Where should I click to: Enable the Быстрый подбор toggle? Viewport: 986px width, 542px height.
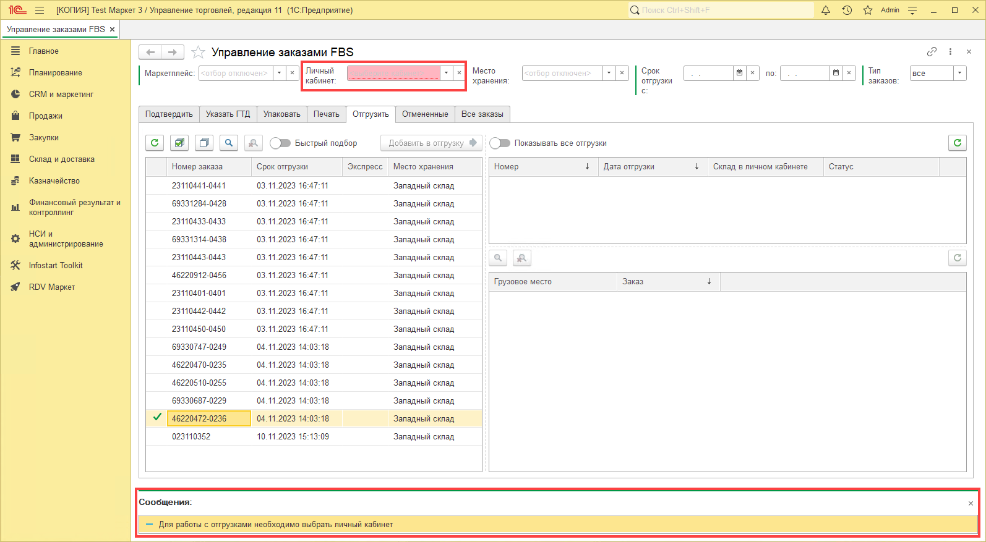click(x=280, y=143)
